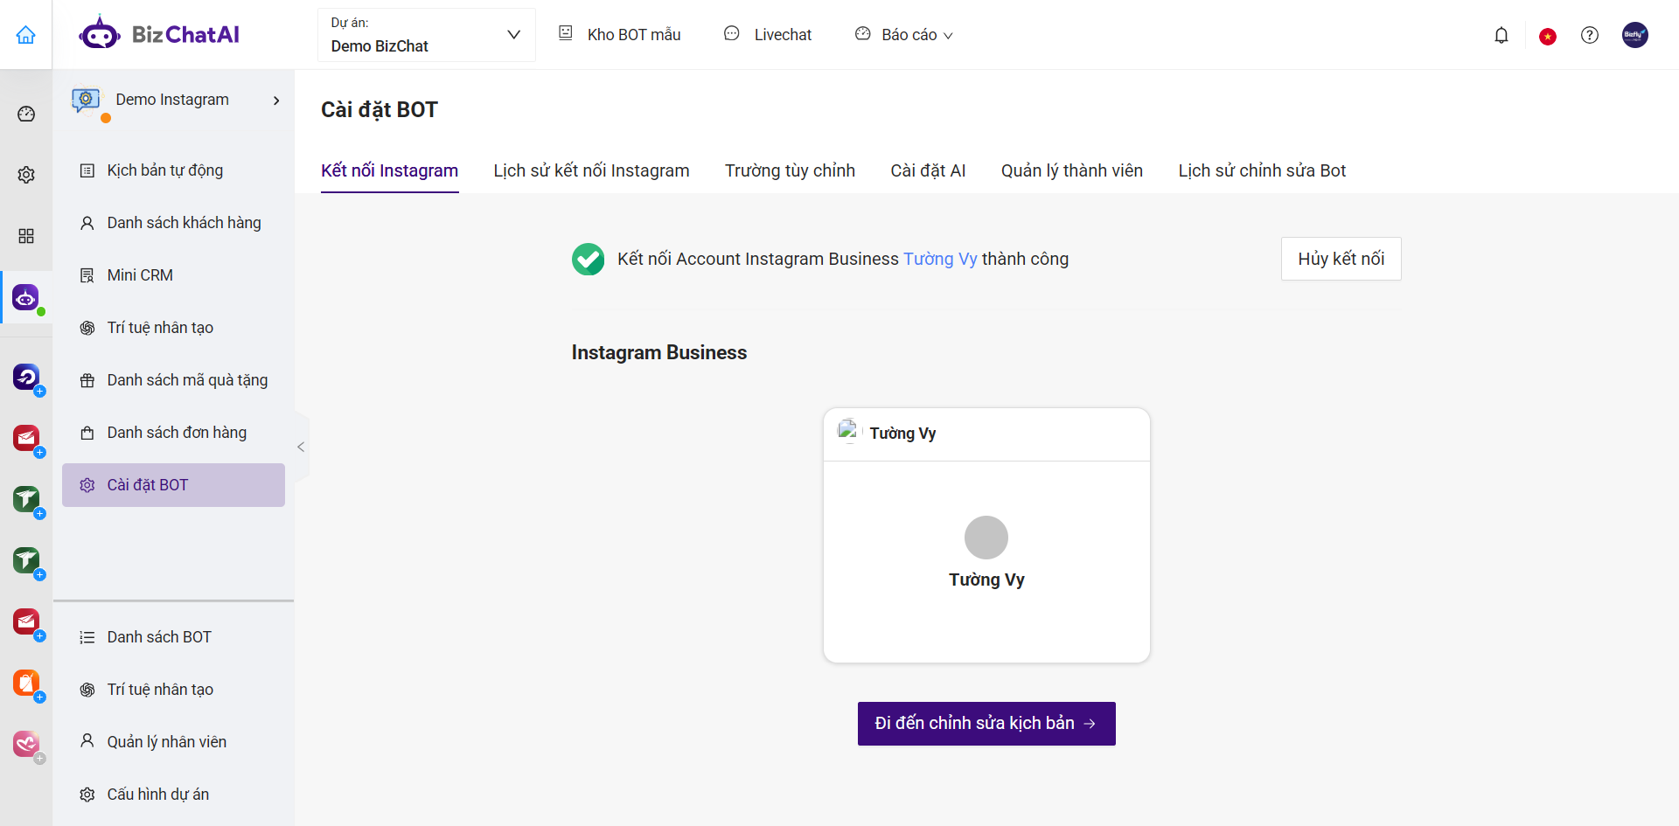
Task: Click the Livechat speech bubble icon
Action: coord(732,33)
